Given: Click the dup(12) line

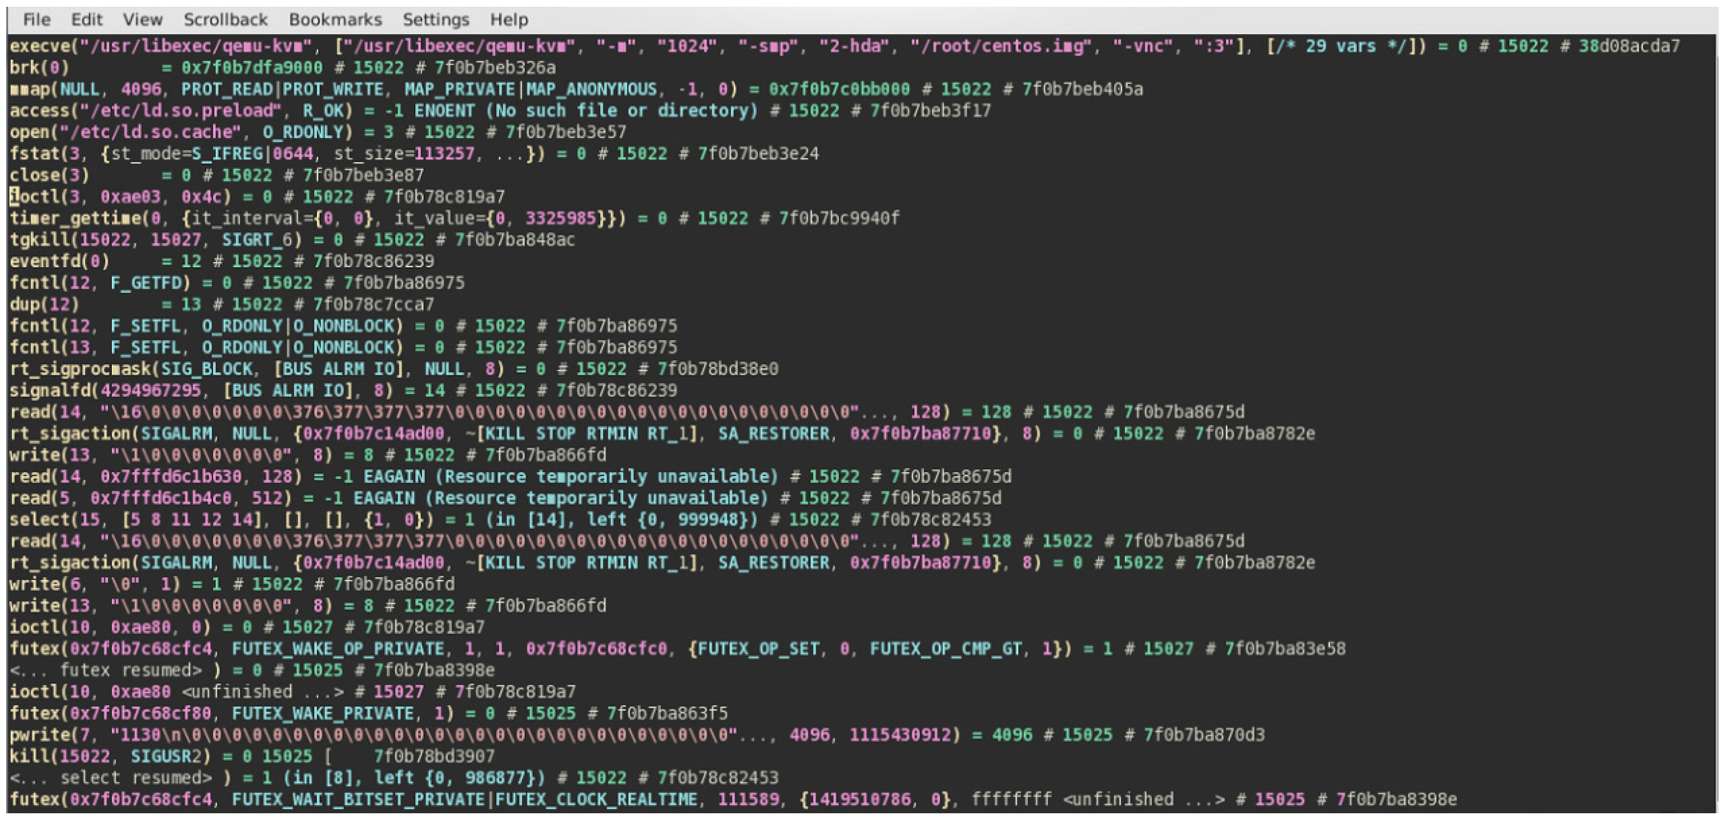Looking at the screenshot, I should click(x=221, y=304).
